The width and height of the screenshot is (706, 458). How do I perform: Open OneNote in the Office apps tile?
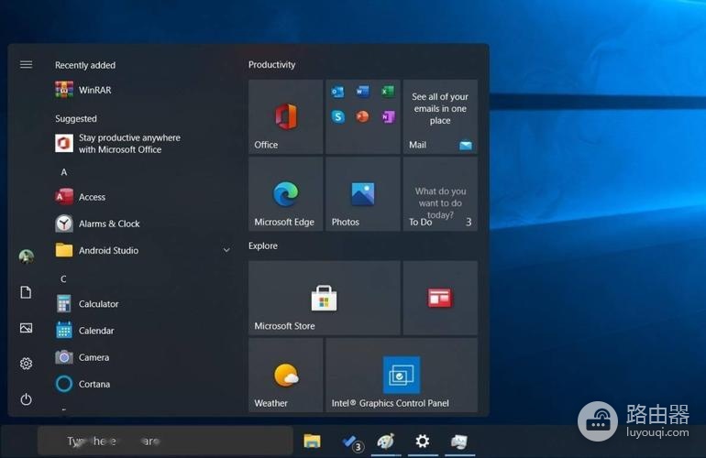[388, 117]
